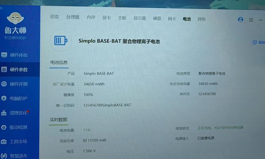Click 电池电量 value 11%
This screenshot has width=265, height=159.
click(x=87, y=130)
